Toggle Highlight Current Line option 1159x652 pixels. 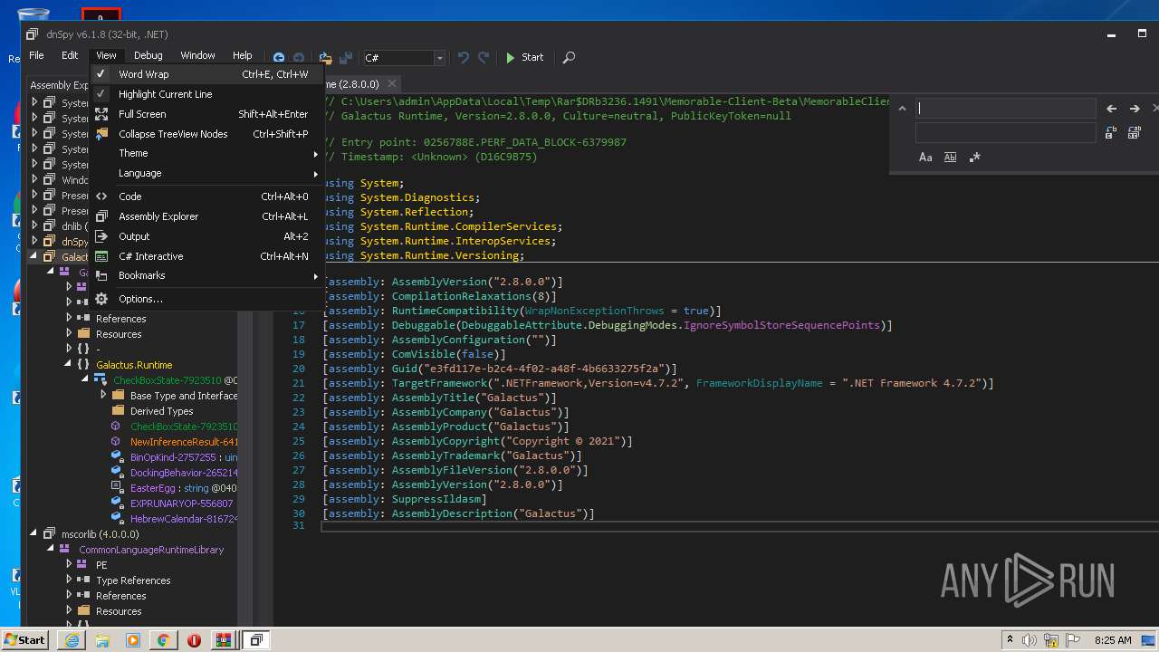(x=206, y=94)
